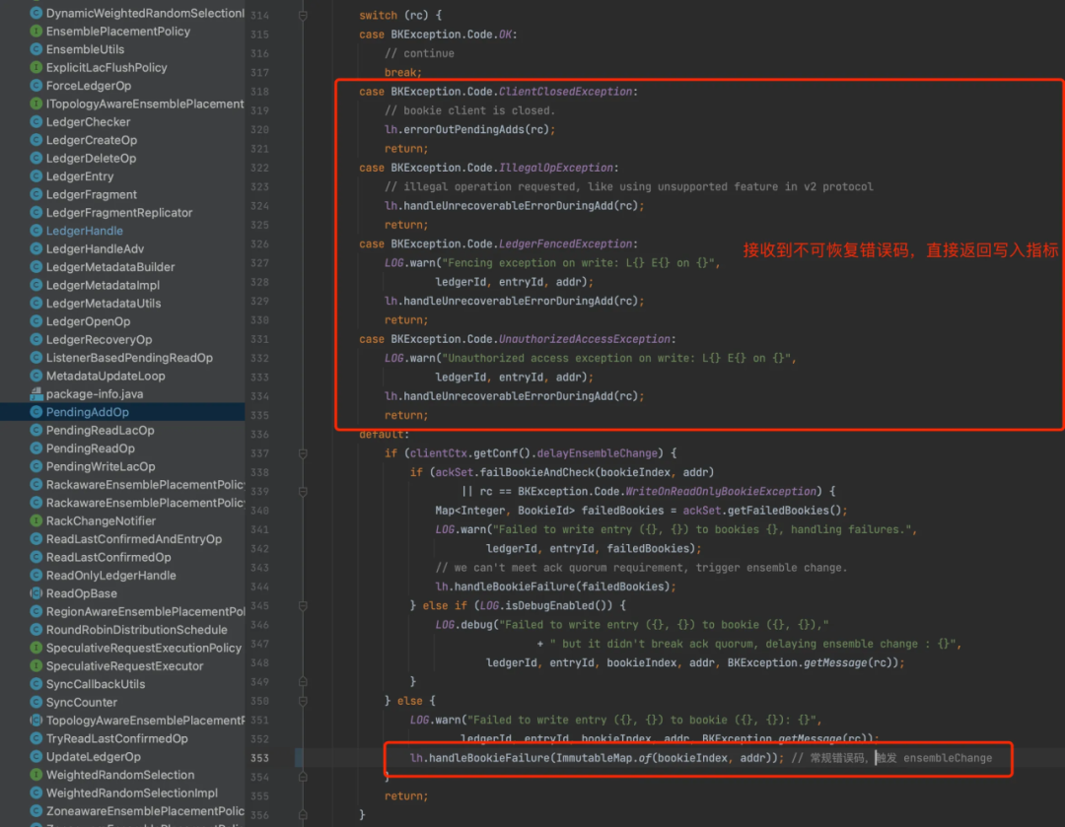The width and height of the screenshot is (1065, 827).
Task: Click WriteOnReadOnlyBookieException constant
Action: pos(721,491)
